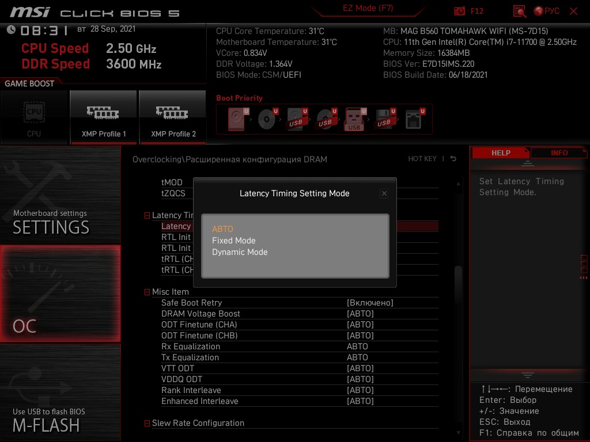This screenshot has width=590, height=442.
Task: Select the network boot device icon
Action: click(415, 119)
